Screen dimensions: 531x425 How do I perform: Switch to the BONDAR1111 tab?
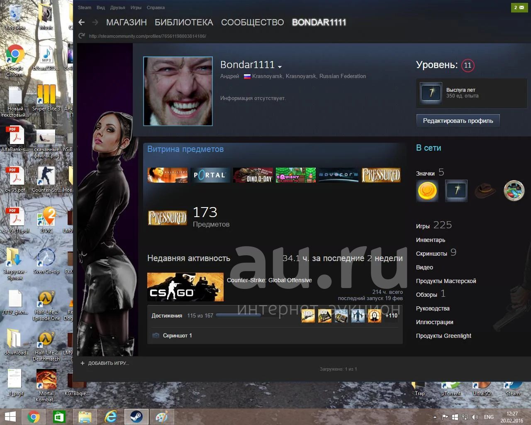[x=319, y=22]
